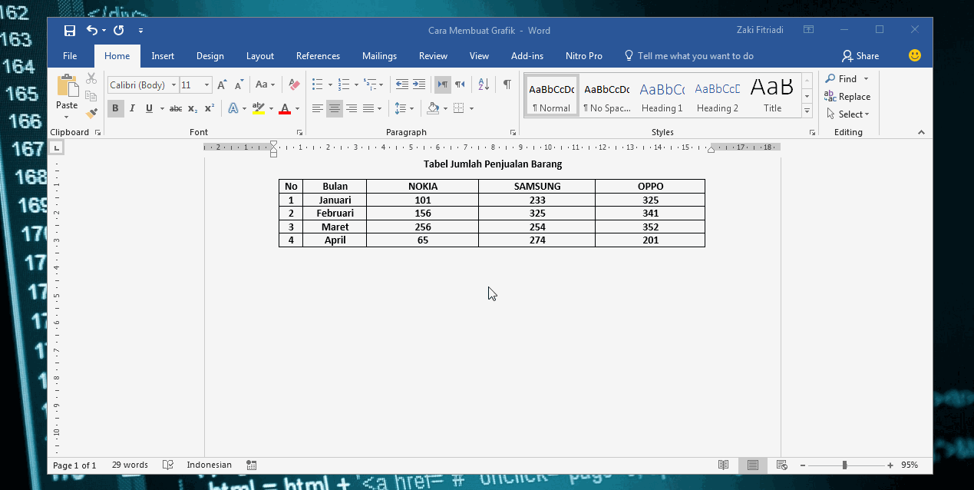Justify paragraph text

point(368,109)
